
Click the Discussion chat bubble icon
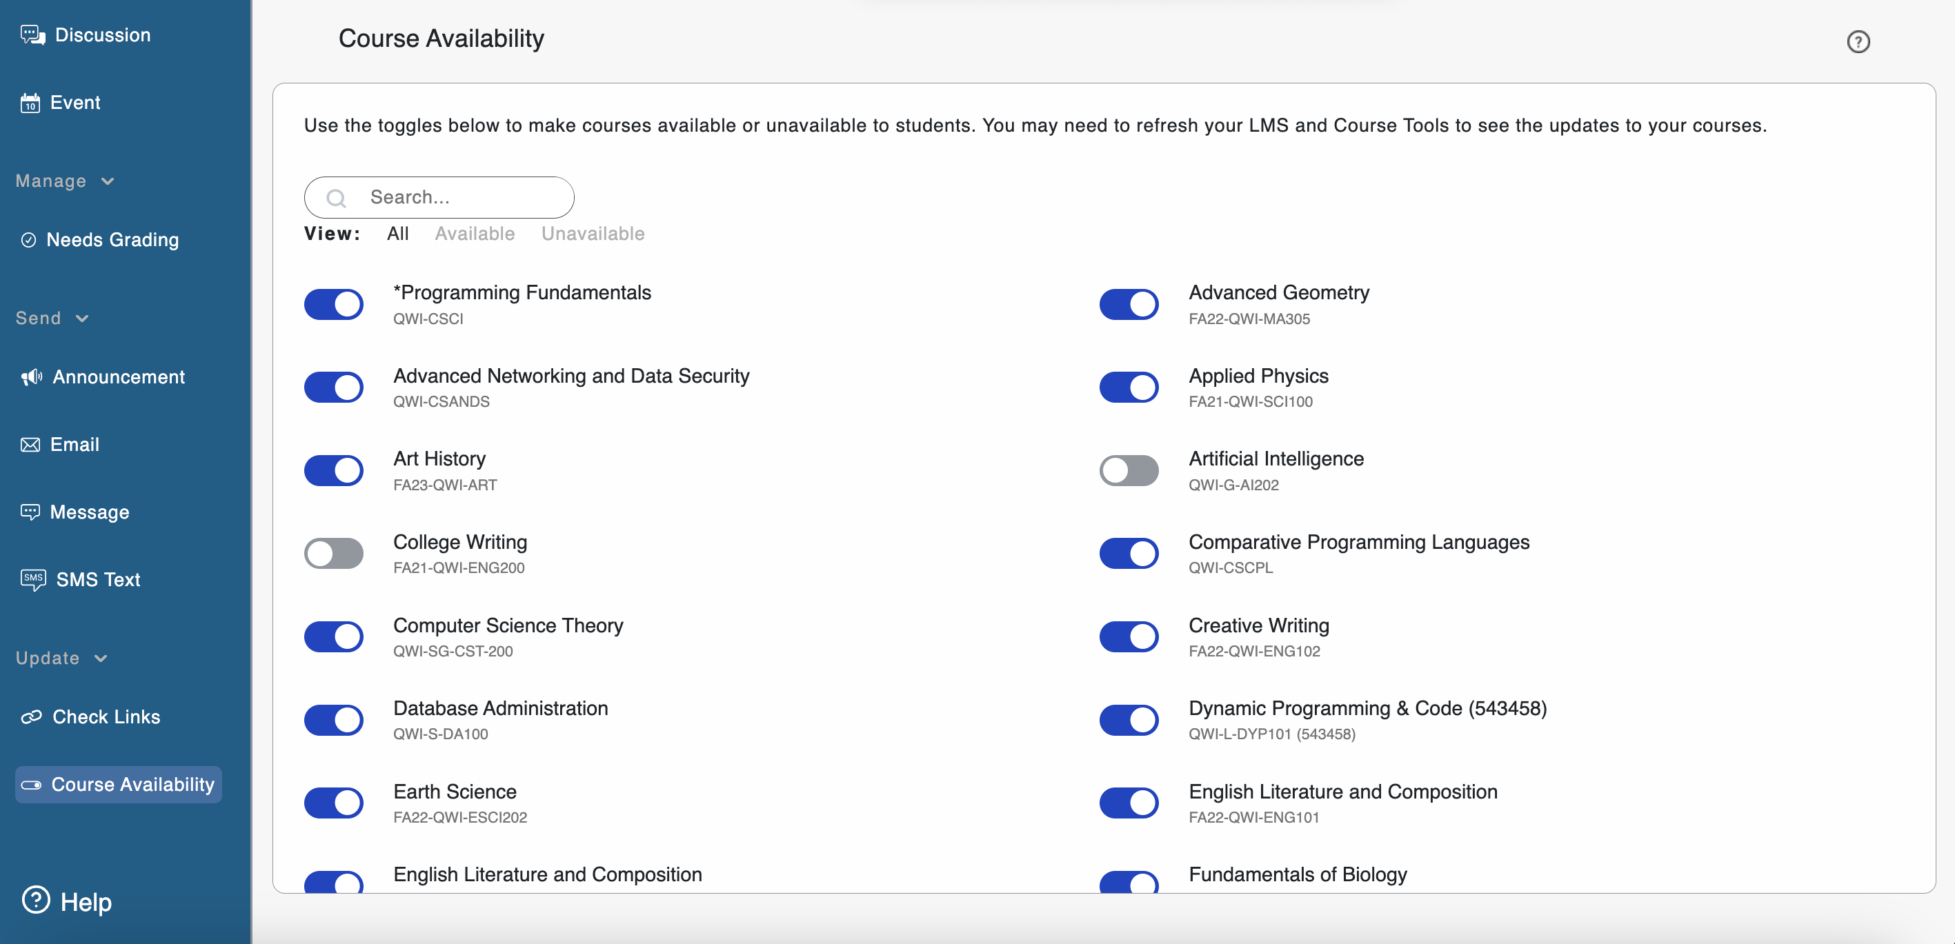(32, 35)
